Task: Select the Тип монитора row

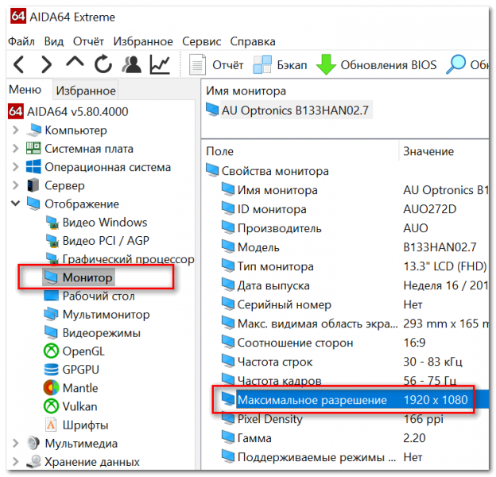Action: tap(355, 266)
